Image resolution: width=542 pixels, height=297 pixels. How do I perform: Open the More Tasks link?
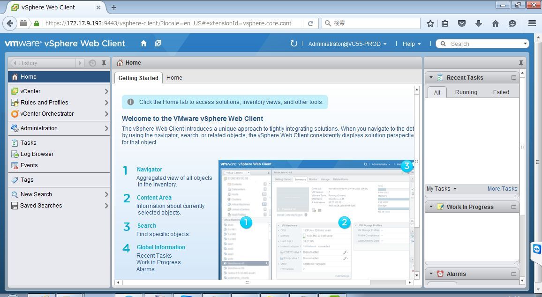click(x=502, y=189)
